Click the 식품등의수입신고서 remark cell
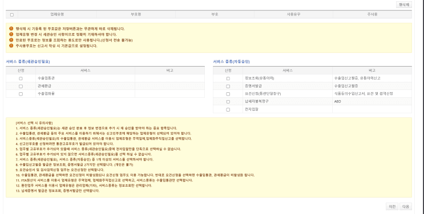Image resolution: width=424 pixels, height=214 pixels. [x=372, y=94]
